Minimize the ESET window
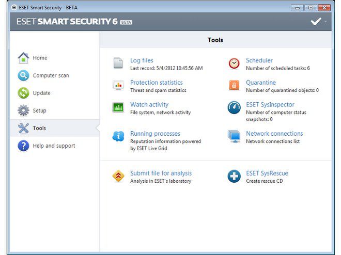The image size is (341, 255). click(x=297, y=8)
